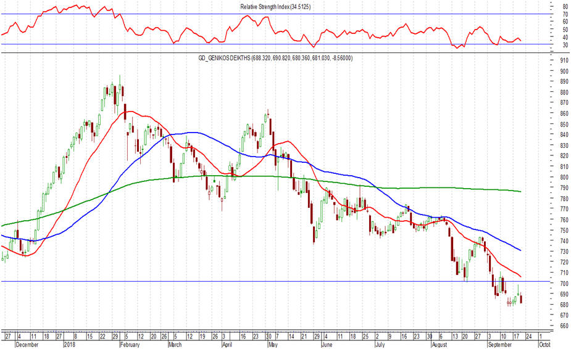This screenshot has height=349, width=571.
Task: Select the RSI overbought line at 70
Action: [x=275, y=14]
